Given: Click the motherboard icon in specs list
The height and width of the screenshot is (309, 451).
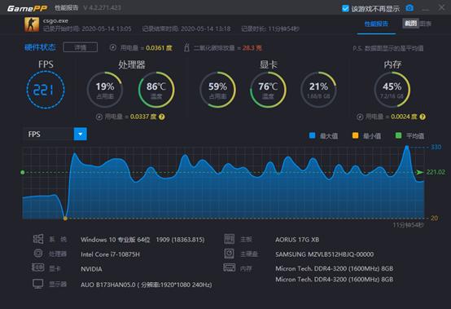Looking at the screenshot, I should point(230,239).
